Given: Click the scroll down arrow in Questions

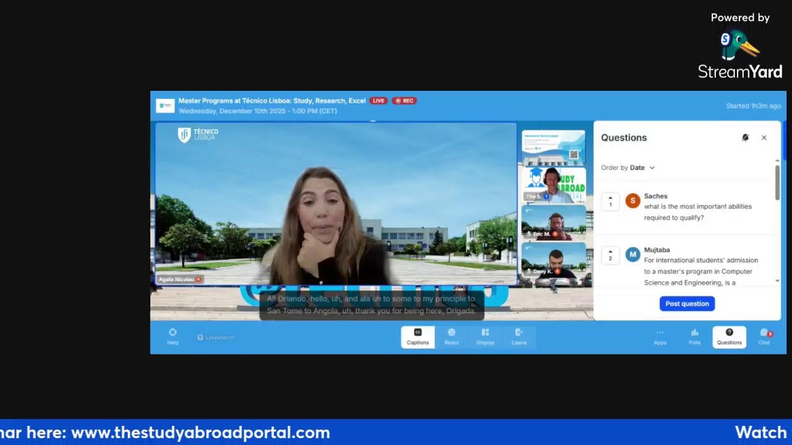Looking at the screenshot, I should [x=778, y=281].
